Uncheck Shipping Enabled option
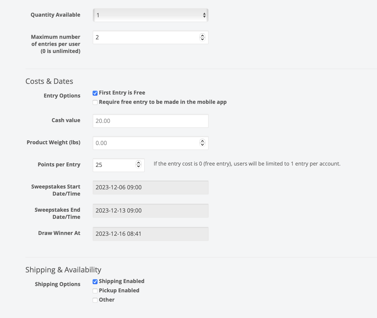 95,282
